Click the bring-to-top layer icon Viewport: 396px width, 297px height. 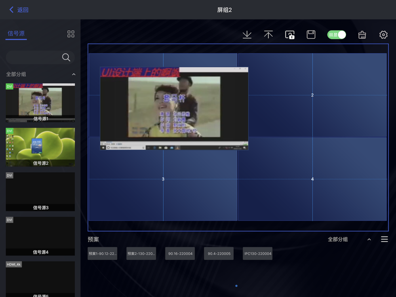tap(268, 34)
